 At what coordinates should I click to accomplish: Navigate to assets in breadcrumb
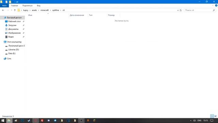34,10
